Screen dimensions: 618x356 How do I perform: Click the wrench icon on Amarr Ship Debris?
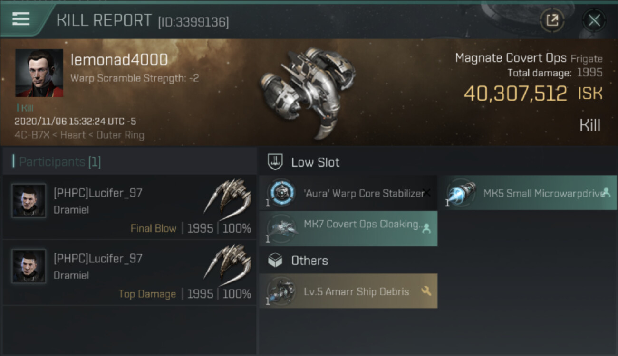(426, 291)
